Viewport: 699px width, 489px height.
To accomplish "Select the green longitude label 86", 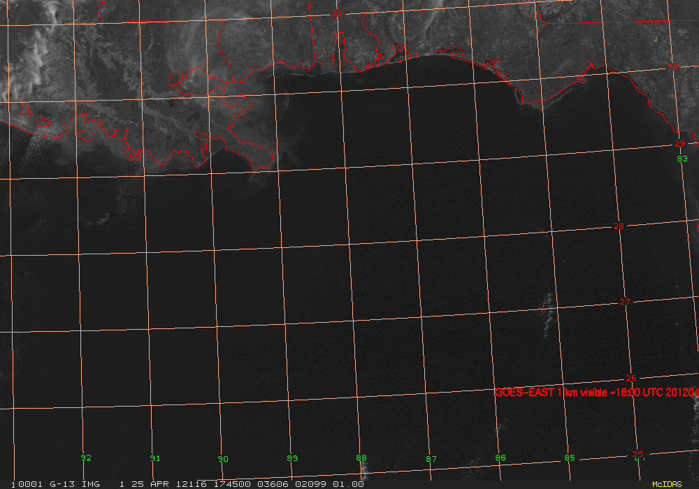I will tap(500, 458).
